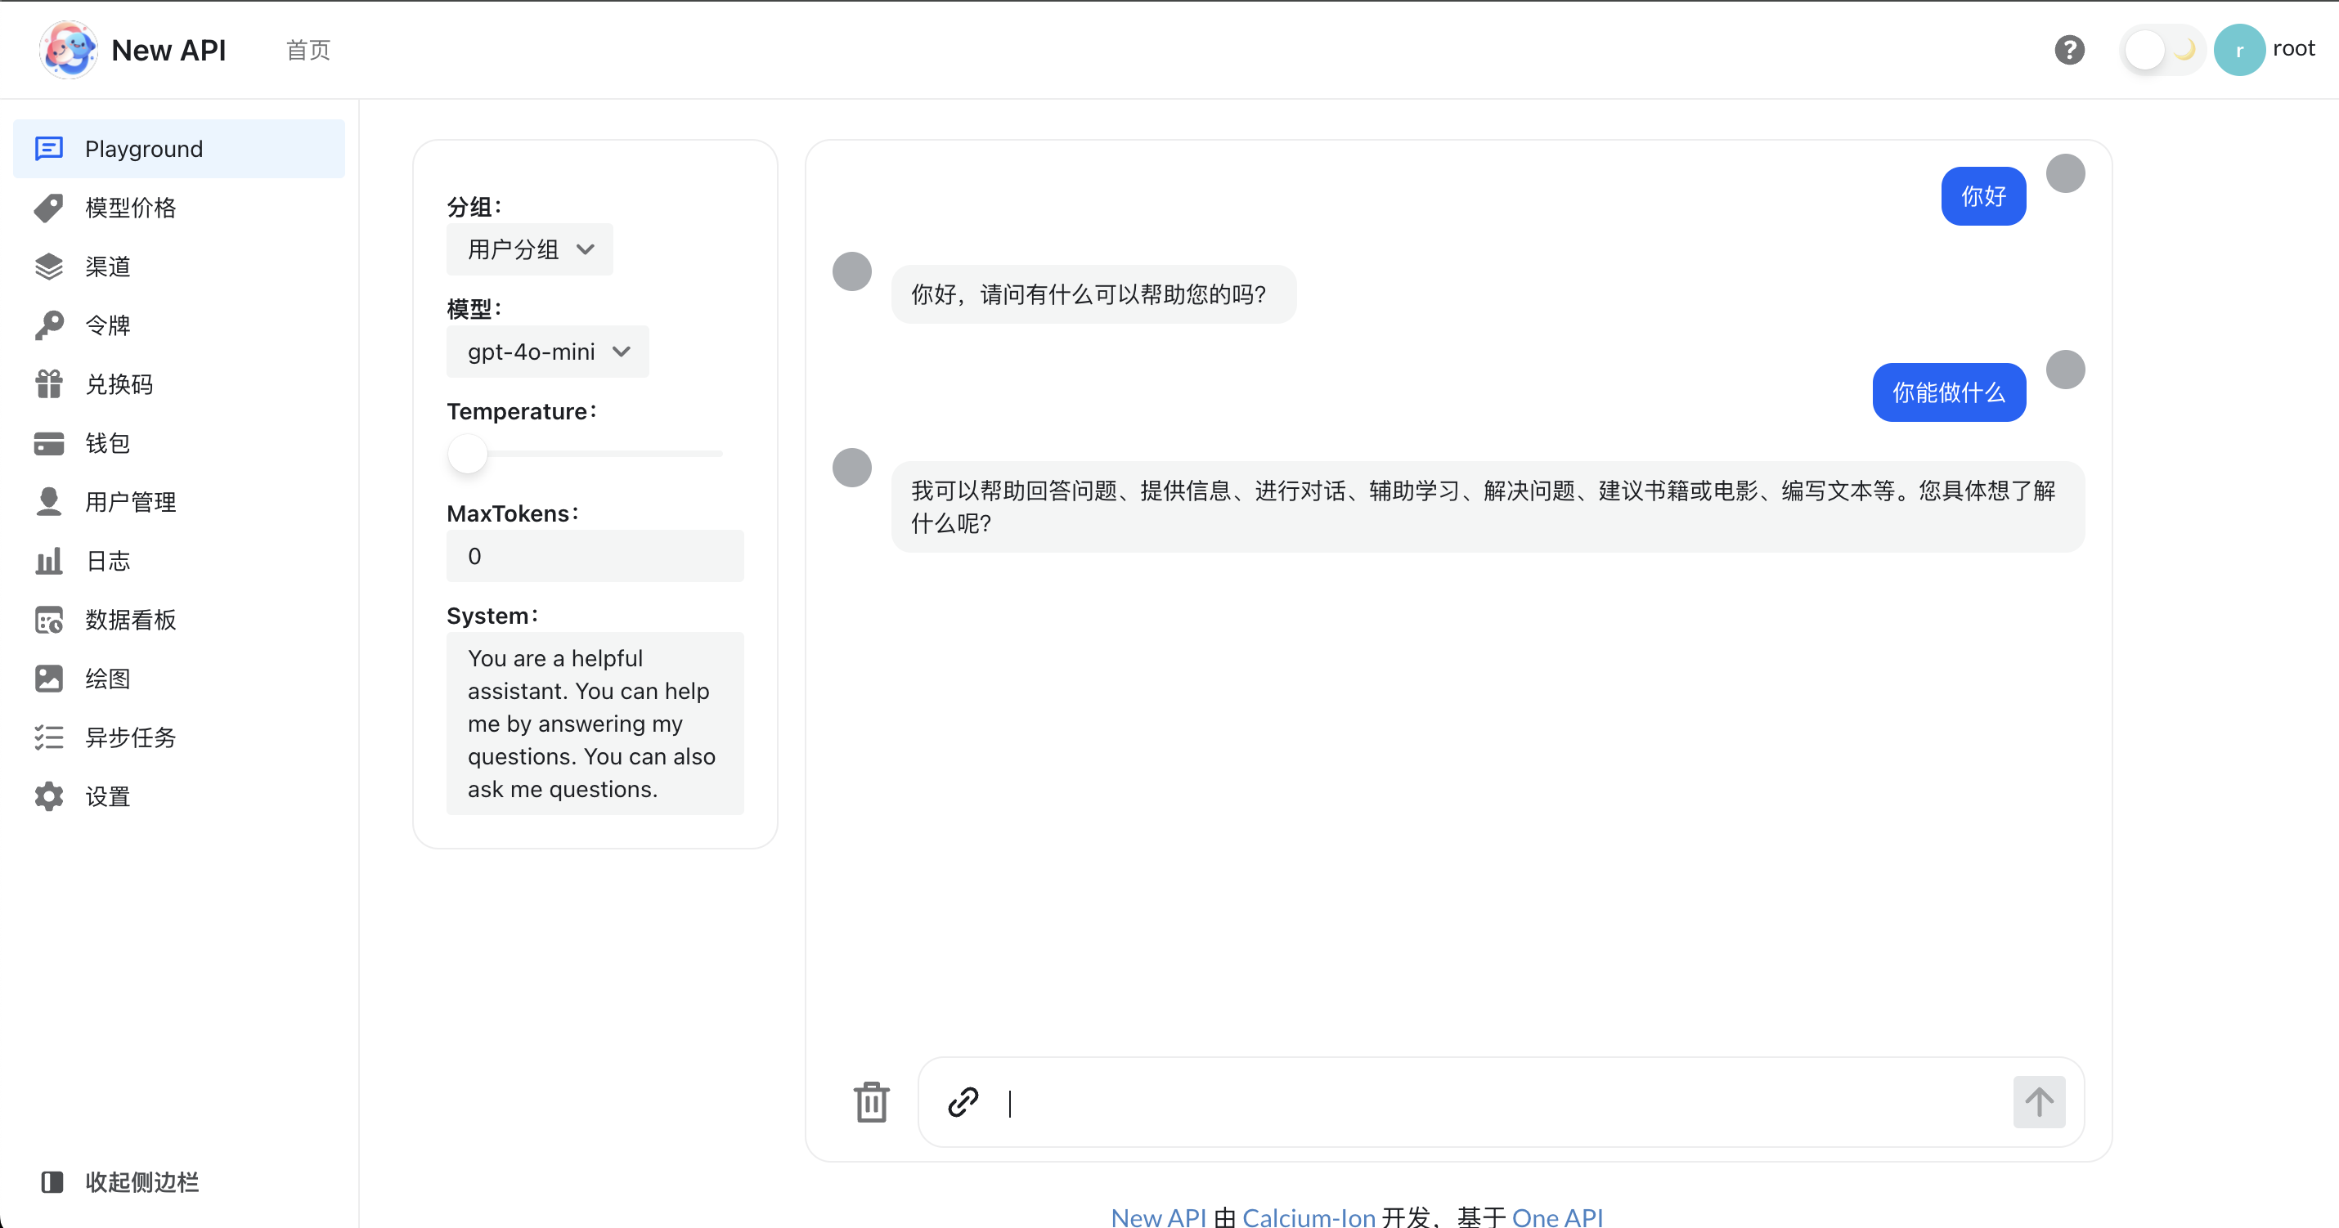Open the 数据看板 data dashboard
The image size is (2339, 1228).
130,620
